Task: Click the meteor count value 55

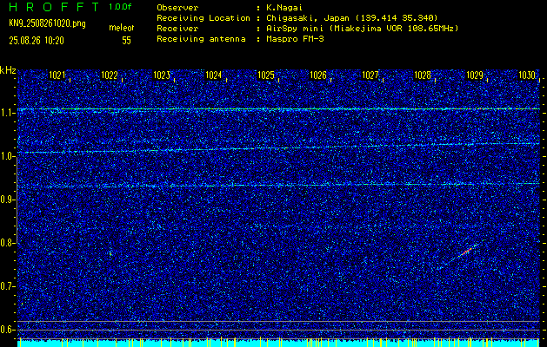Action: tap(126, 41)
